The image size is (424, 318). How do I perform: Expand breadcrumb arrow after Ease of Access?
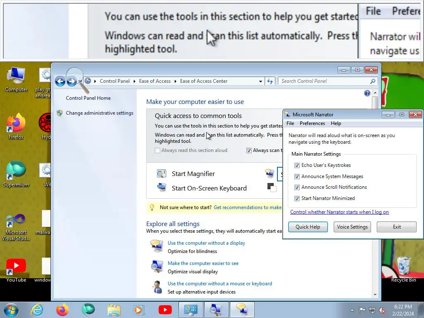click(175, 81)
